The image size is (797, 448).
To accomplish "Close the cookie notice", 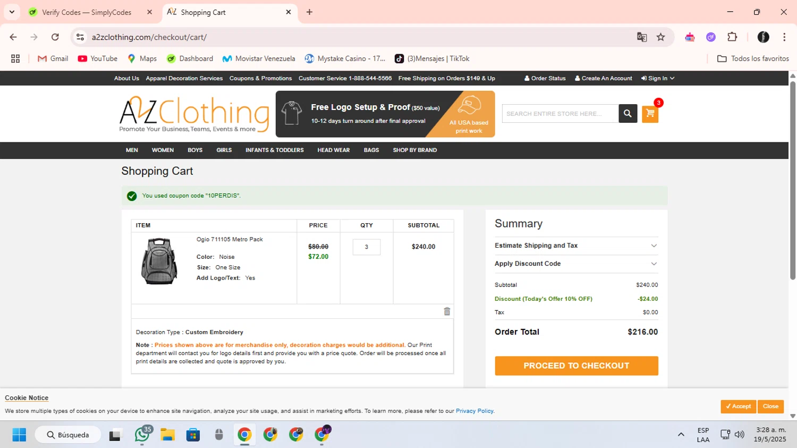I will click(770, 406).
